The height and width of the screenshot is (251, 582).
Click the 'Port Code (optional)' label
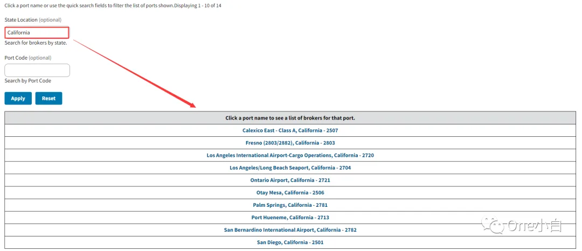28,58
